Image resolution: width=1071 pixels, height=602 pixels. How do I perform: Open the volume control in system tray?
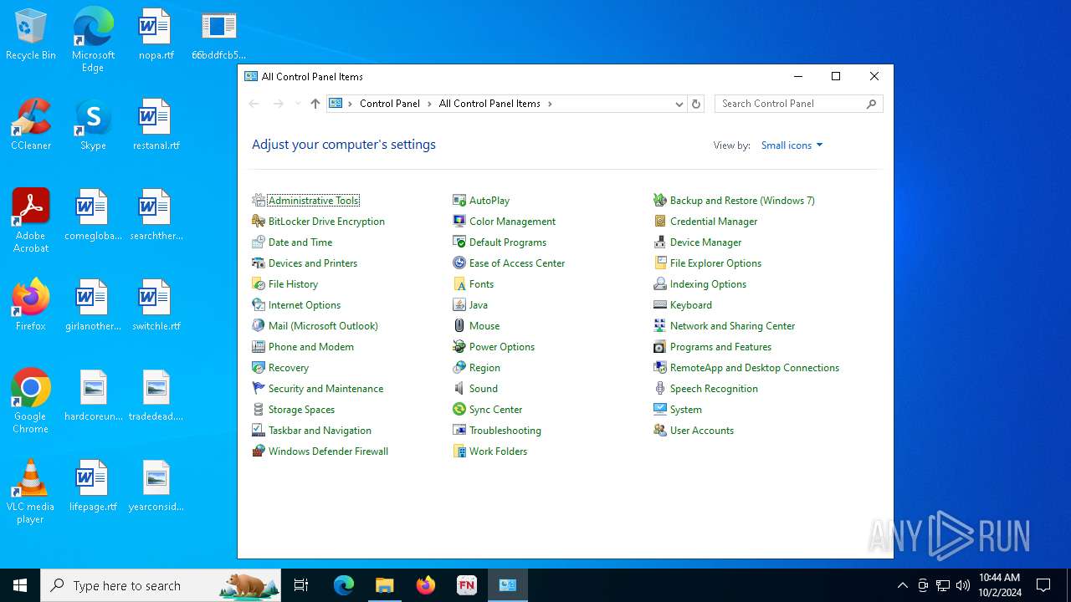point(963,585)
